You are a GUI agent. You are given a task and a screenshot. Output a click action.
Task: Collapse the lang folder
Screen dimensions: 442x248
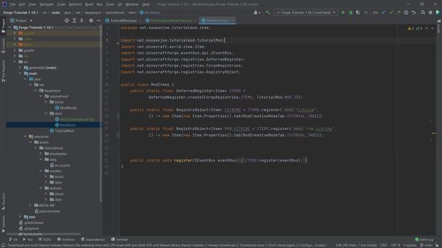click(41, 159)
